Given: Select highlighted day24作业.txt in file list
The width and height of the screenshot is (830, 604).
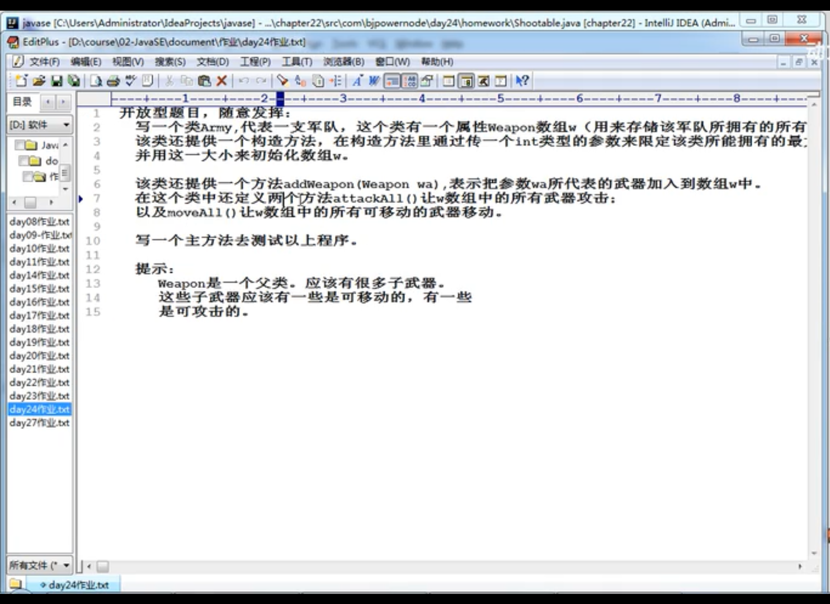Looking at the screenshot, I should [x=39, y=409].
